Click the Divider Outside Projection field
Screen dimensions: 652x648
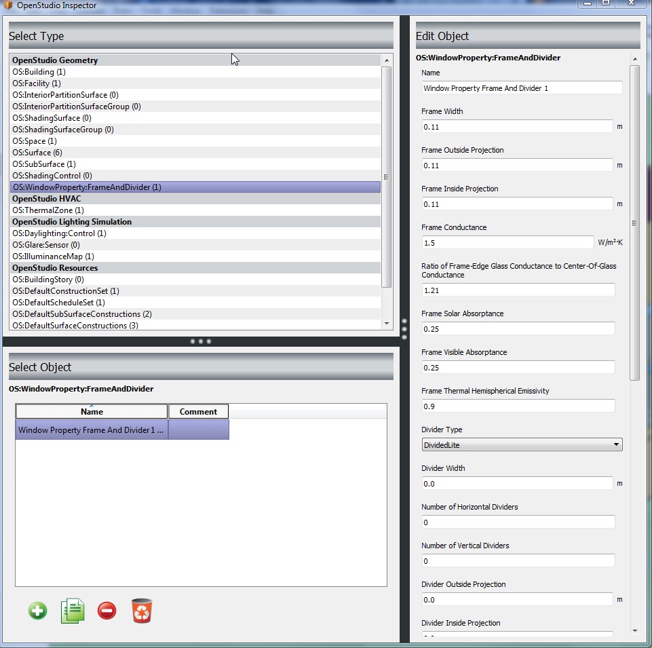pos(517,599)
